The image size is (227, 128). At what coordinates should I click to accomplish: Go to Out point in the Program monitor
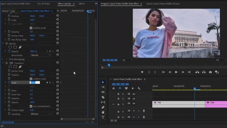[x=189, y=72]
